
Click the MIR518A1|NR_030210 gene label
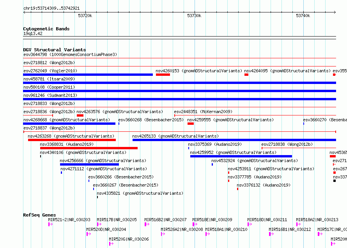(227, 229)
